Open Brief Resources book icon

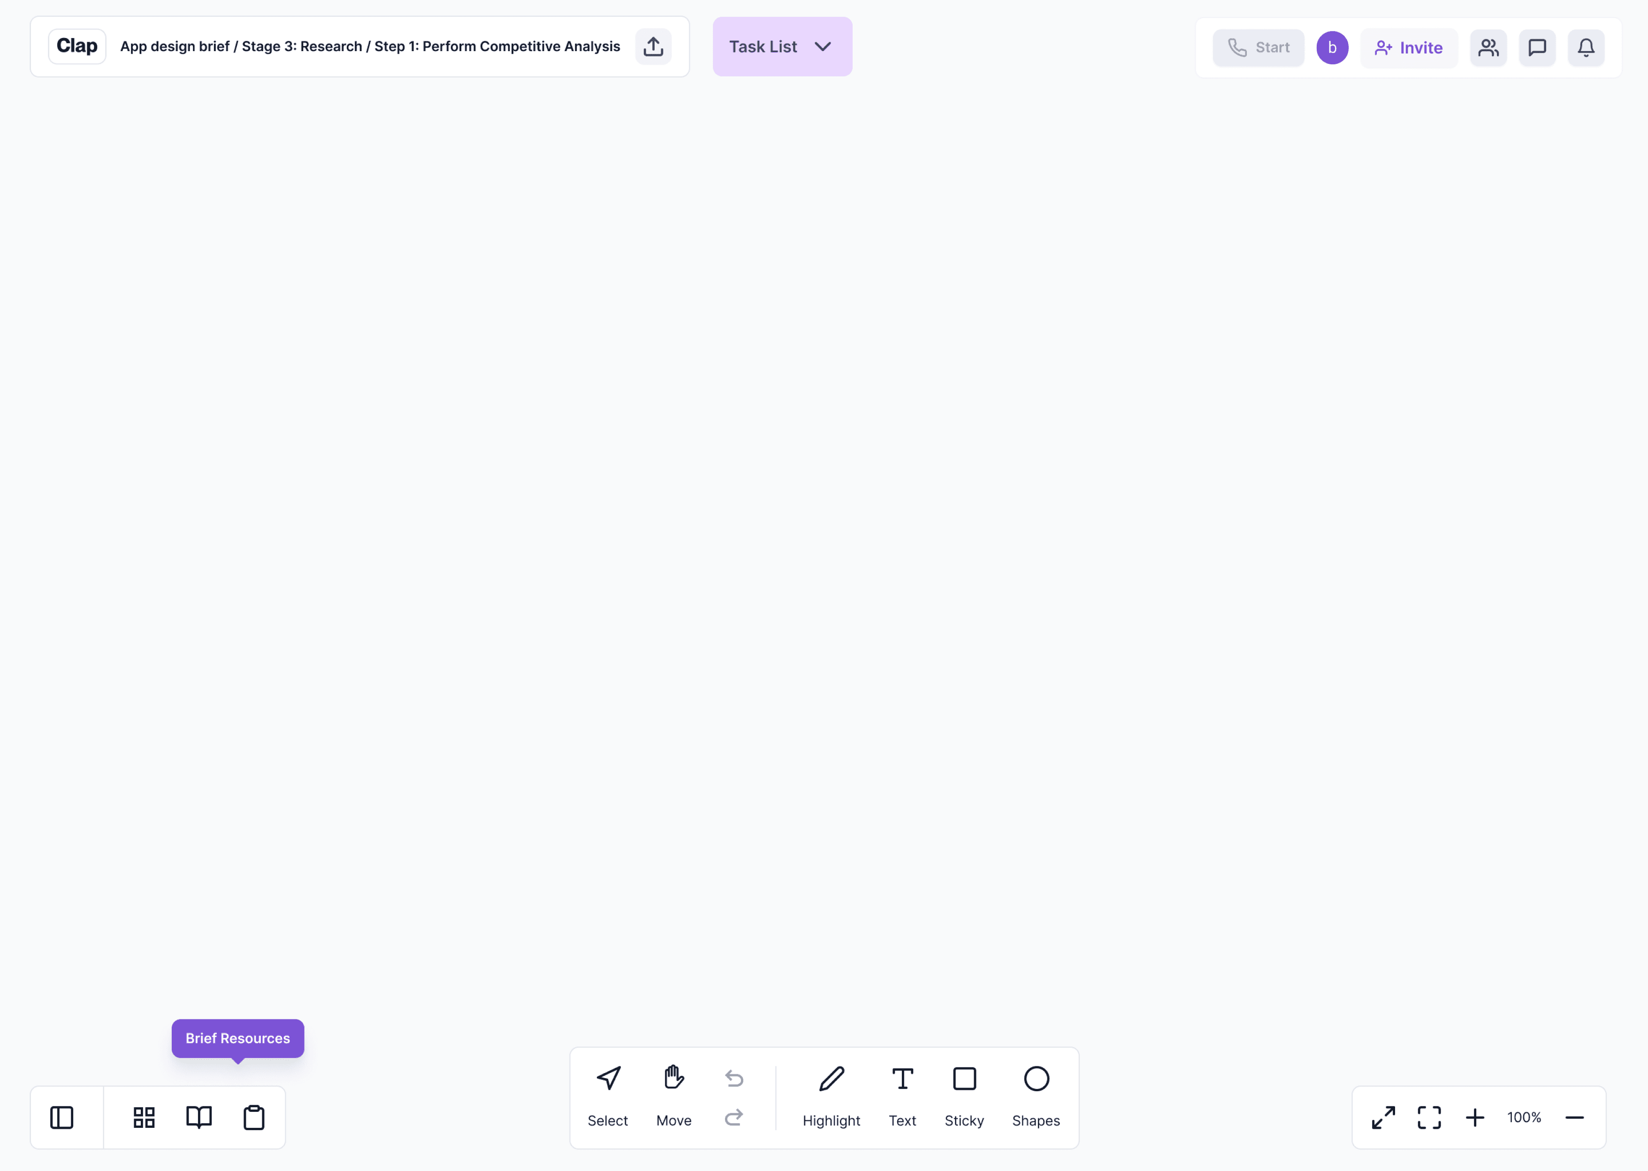(199, 1118)
